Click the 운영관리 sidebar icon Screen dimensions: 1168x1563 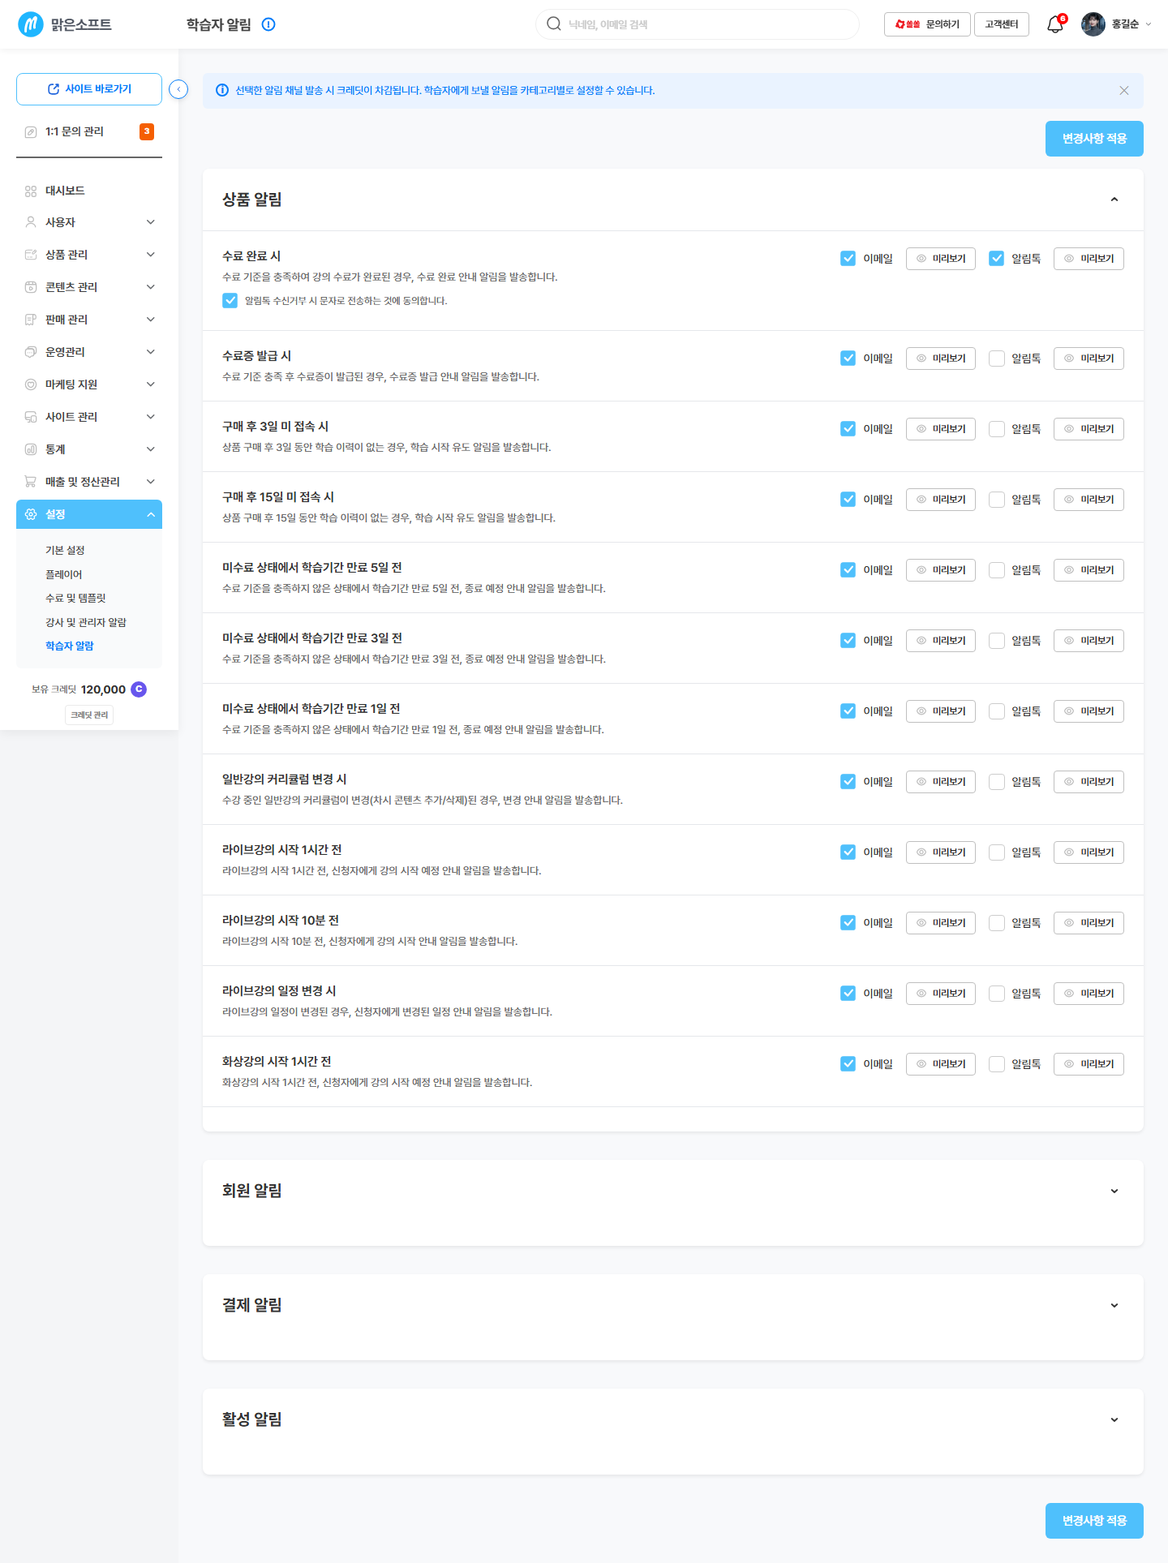click(31, 352)
